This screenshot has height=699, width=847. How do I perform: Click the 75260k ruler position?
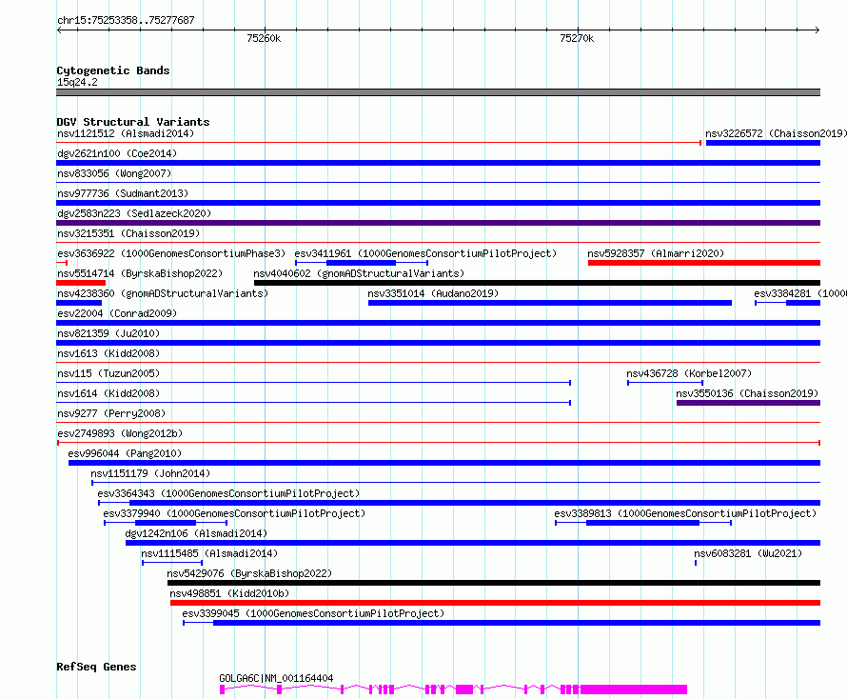pos(264,38)
